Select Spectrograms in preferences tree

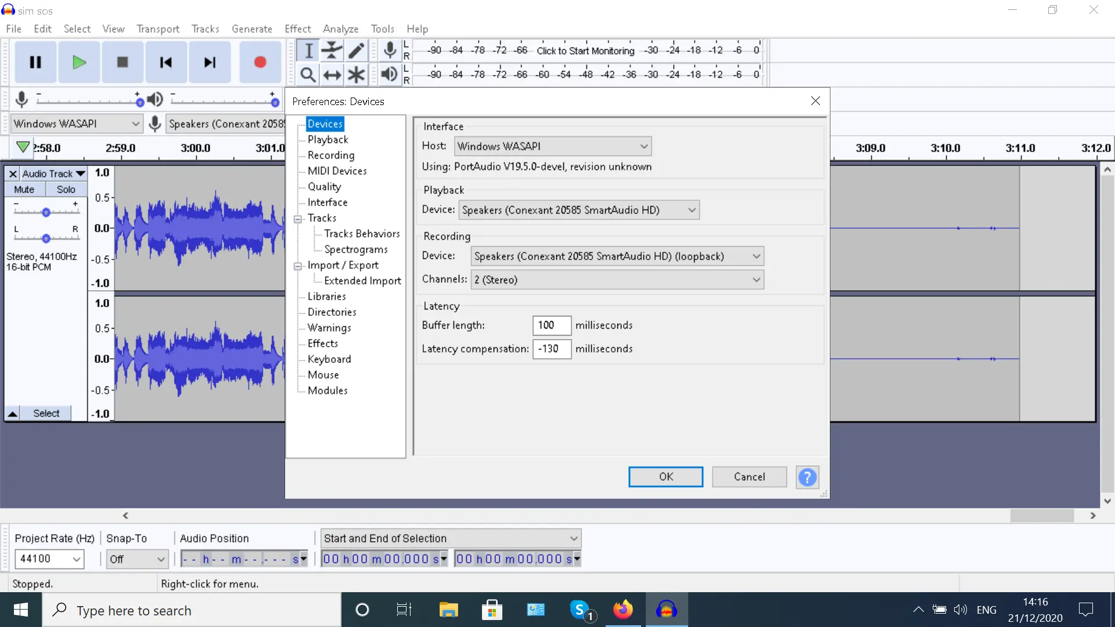355,250
